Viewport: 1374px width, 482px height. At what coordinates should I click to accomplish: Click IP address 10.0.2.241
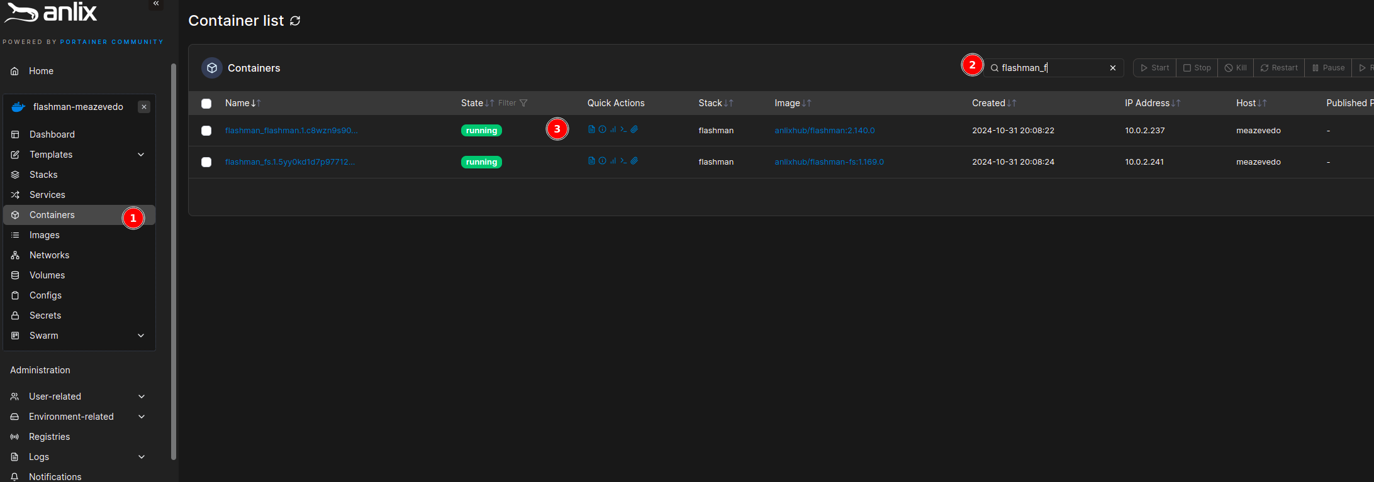point(1144,162)
